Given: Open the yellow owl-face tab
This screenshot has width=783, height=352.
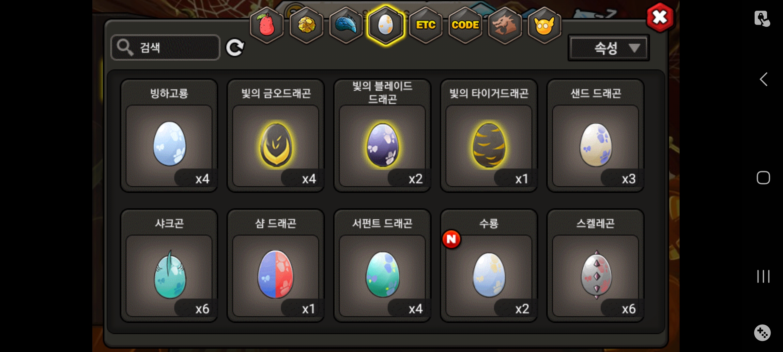Looking at the screenshot, I should click(544, 25).
